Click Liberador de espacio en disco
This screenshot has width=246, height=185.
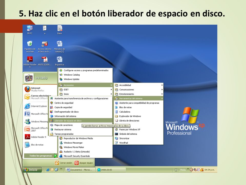[x=81, y=121]
